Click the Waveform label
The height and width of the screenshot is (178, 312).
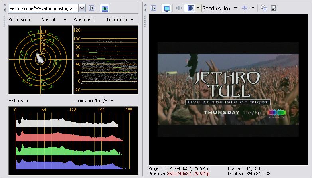pyautogui.click(x=83, y=20)
